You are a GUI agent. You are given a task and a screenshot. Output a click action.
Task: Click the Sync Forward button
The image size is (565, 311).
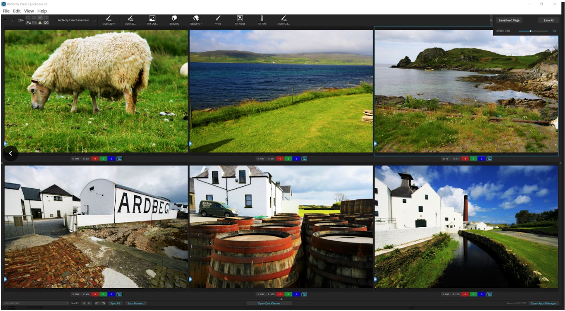point(136,303)
